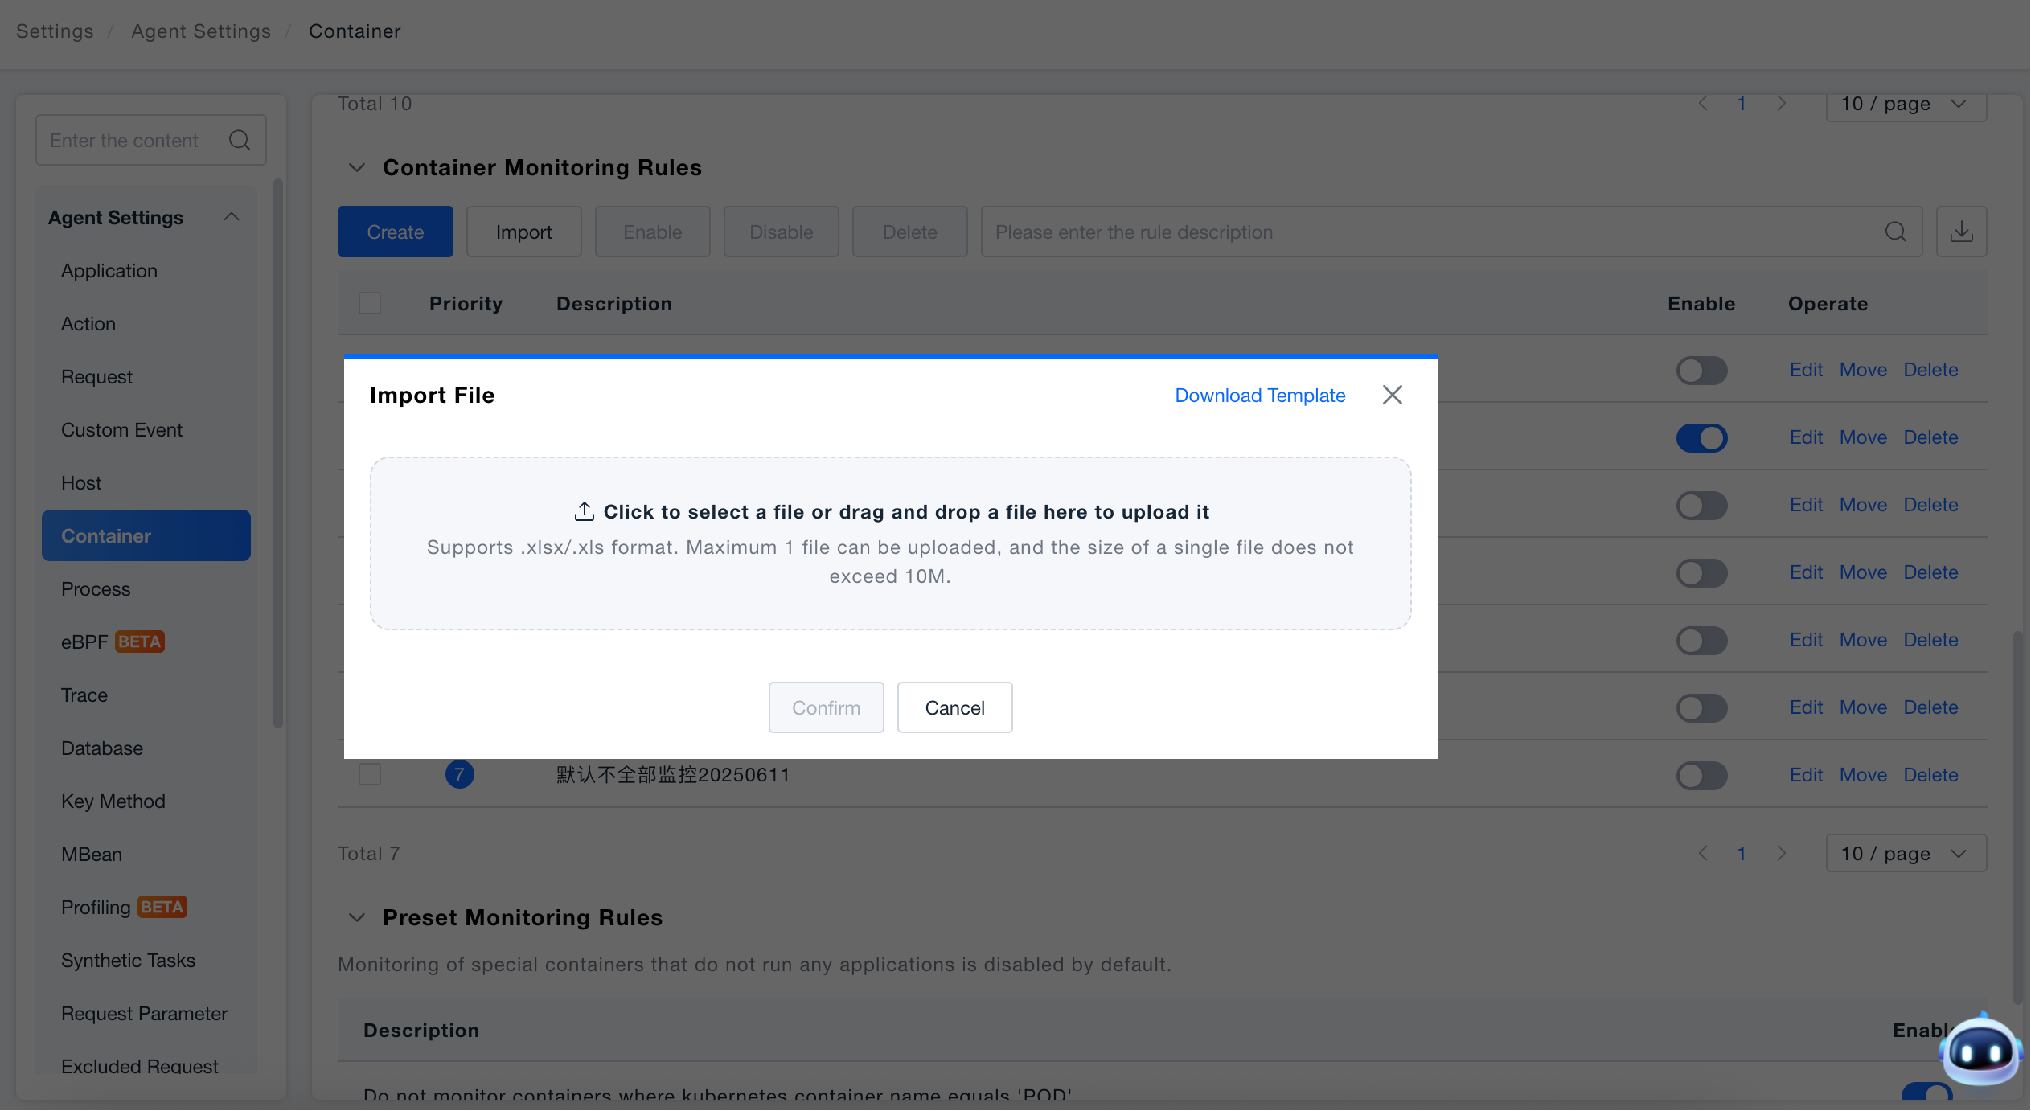Collapse the Container Monitoring Rules section
The height and width of the screenshot is (1111, 2031).
357,167
